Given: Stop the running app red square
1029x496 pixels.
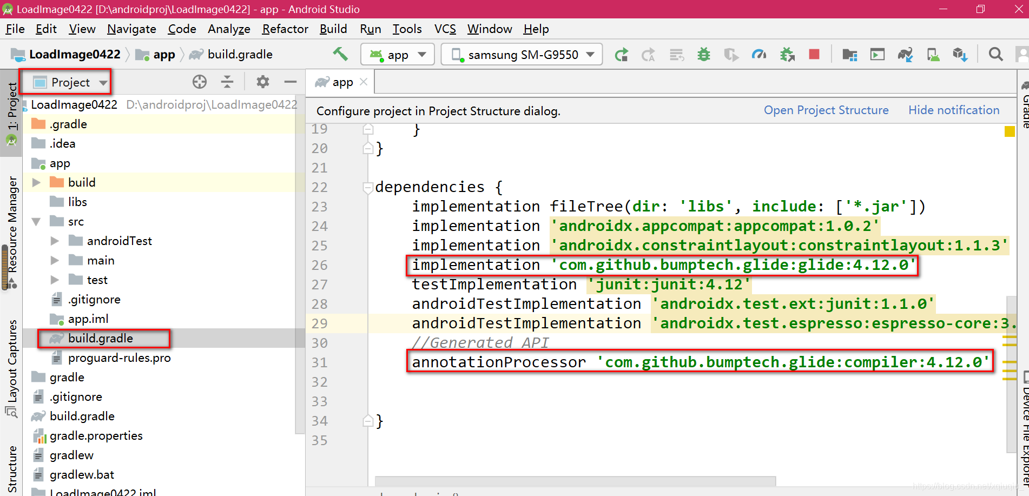Looking at the screenshot, I should [x=814, y=54].
